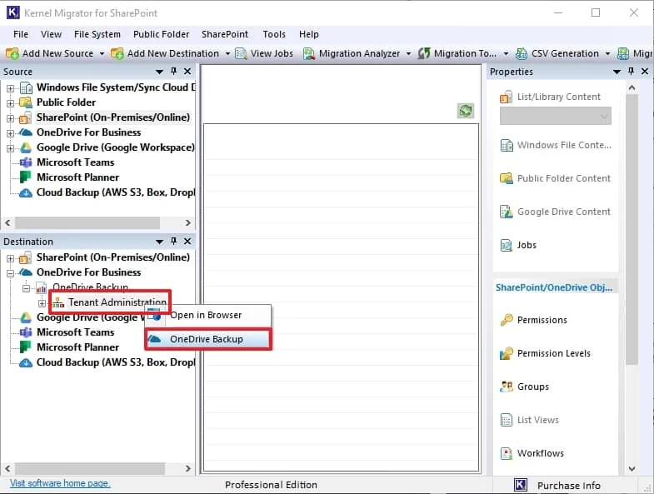Open List Views in Properties panel
654x494 pixels.
529,420
